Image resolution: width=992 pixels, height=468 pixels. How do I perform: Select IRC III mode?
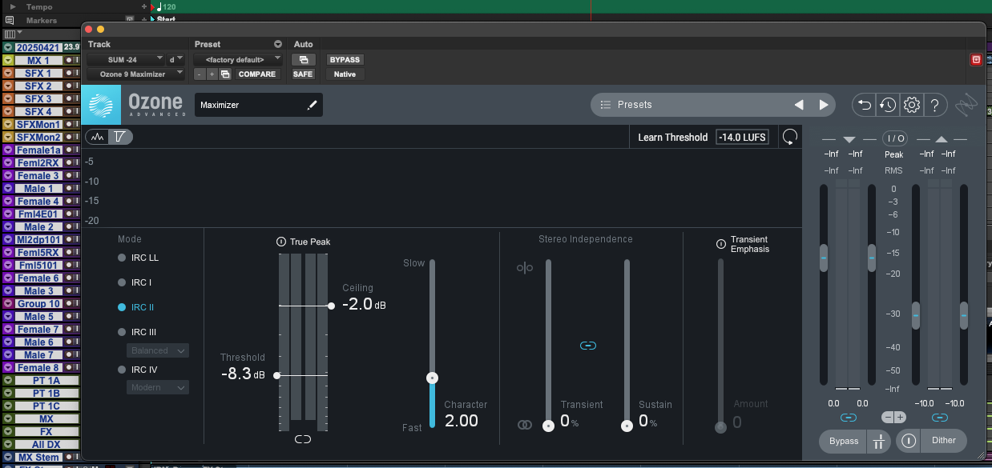click(x=137, y=332)
